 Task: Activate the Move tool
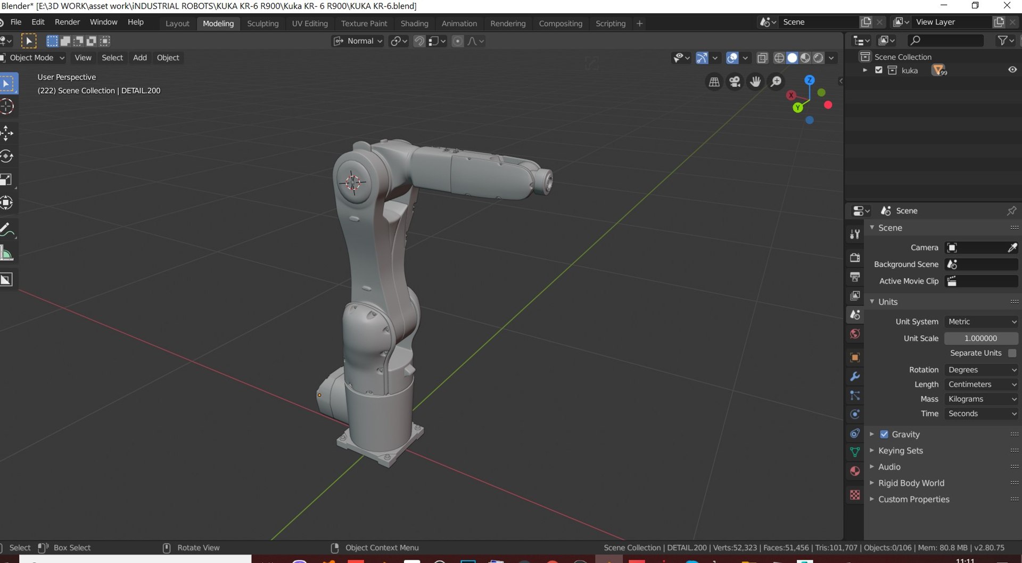tap(7, 133)
